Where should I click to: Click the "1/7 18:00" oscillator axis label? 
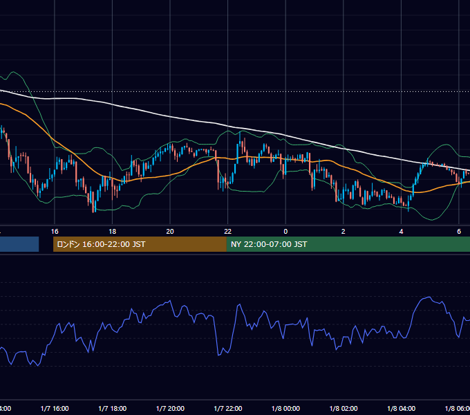click(x=113, y=408)
